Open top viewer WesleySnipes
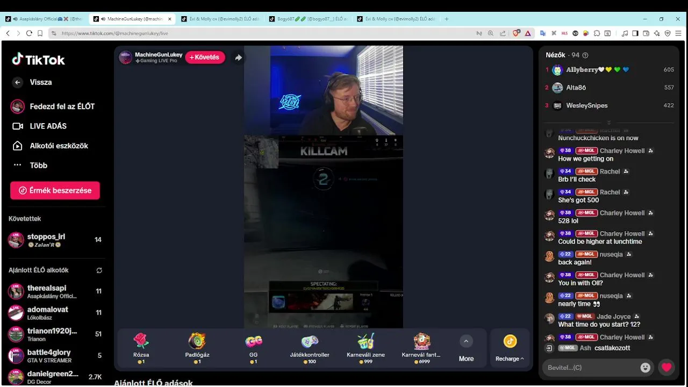This screenshot has width=688, height=387. coord(610,105)
